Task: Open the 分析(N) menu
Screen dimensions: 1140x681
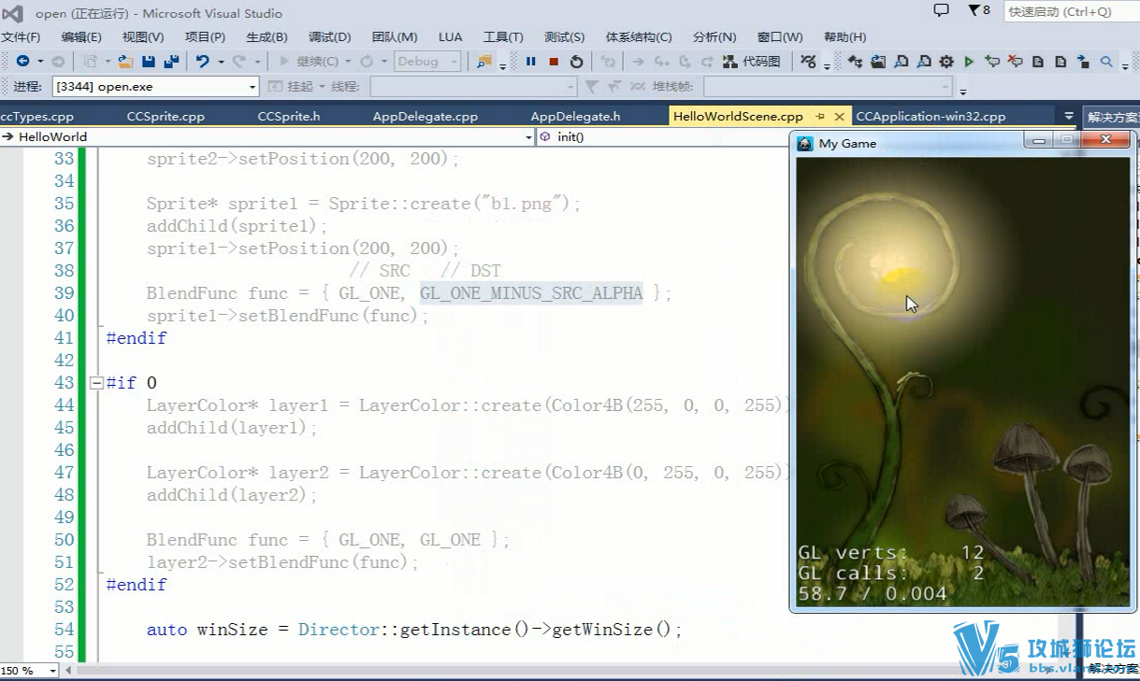Action: [714, 36]
